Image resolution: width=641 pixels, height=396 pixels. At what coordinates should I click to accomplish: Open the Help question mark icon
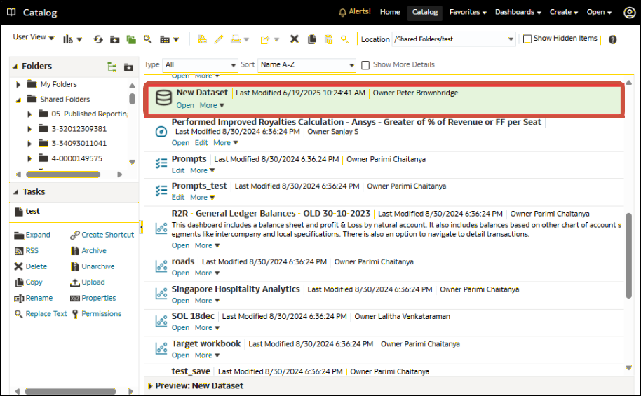612,40
